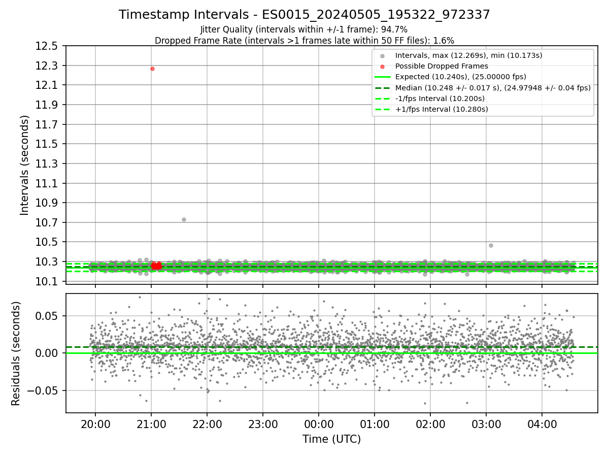Click the '12.3' y-axis tick label
Screen dimensions: 609x457
pyautogui.click(x=48, y=66)
